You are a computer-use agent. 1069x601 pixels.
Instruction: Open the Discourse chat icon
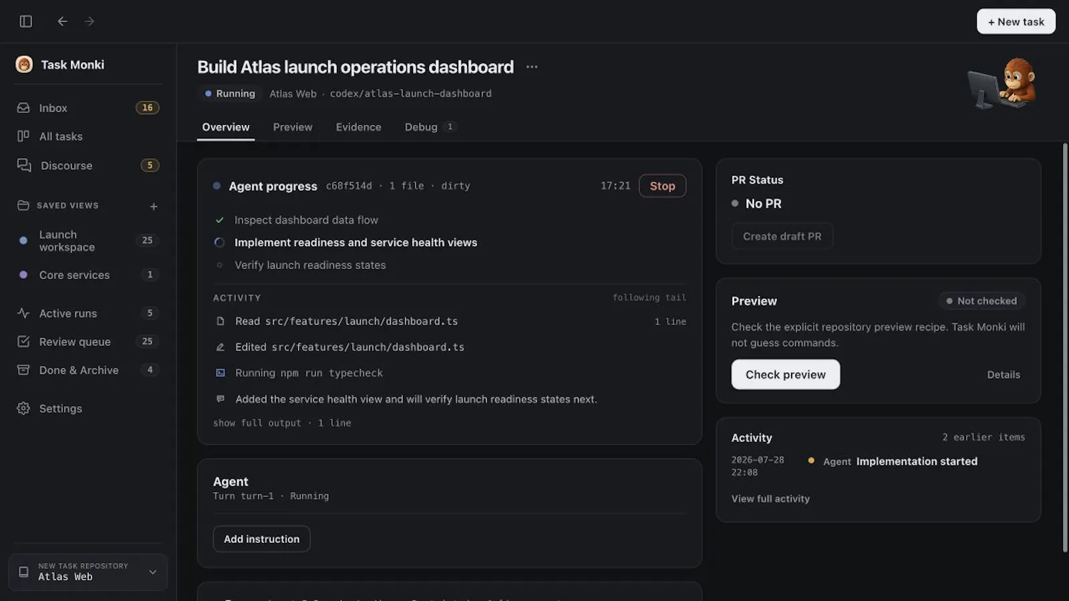(24, 165)
